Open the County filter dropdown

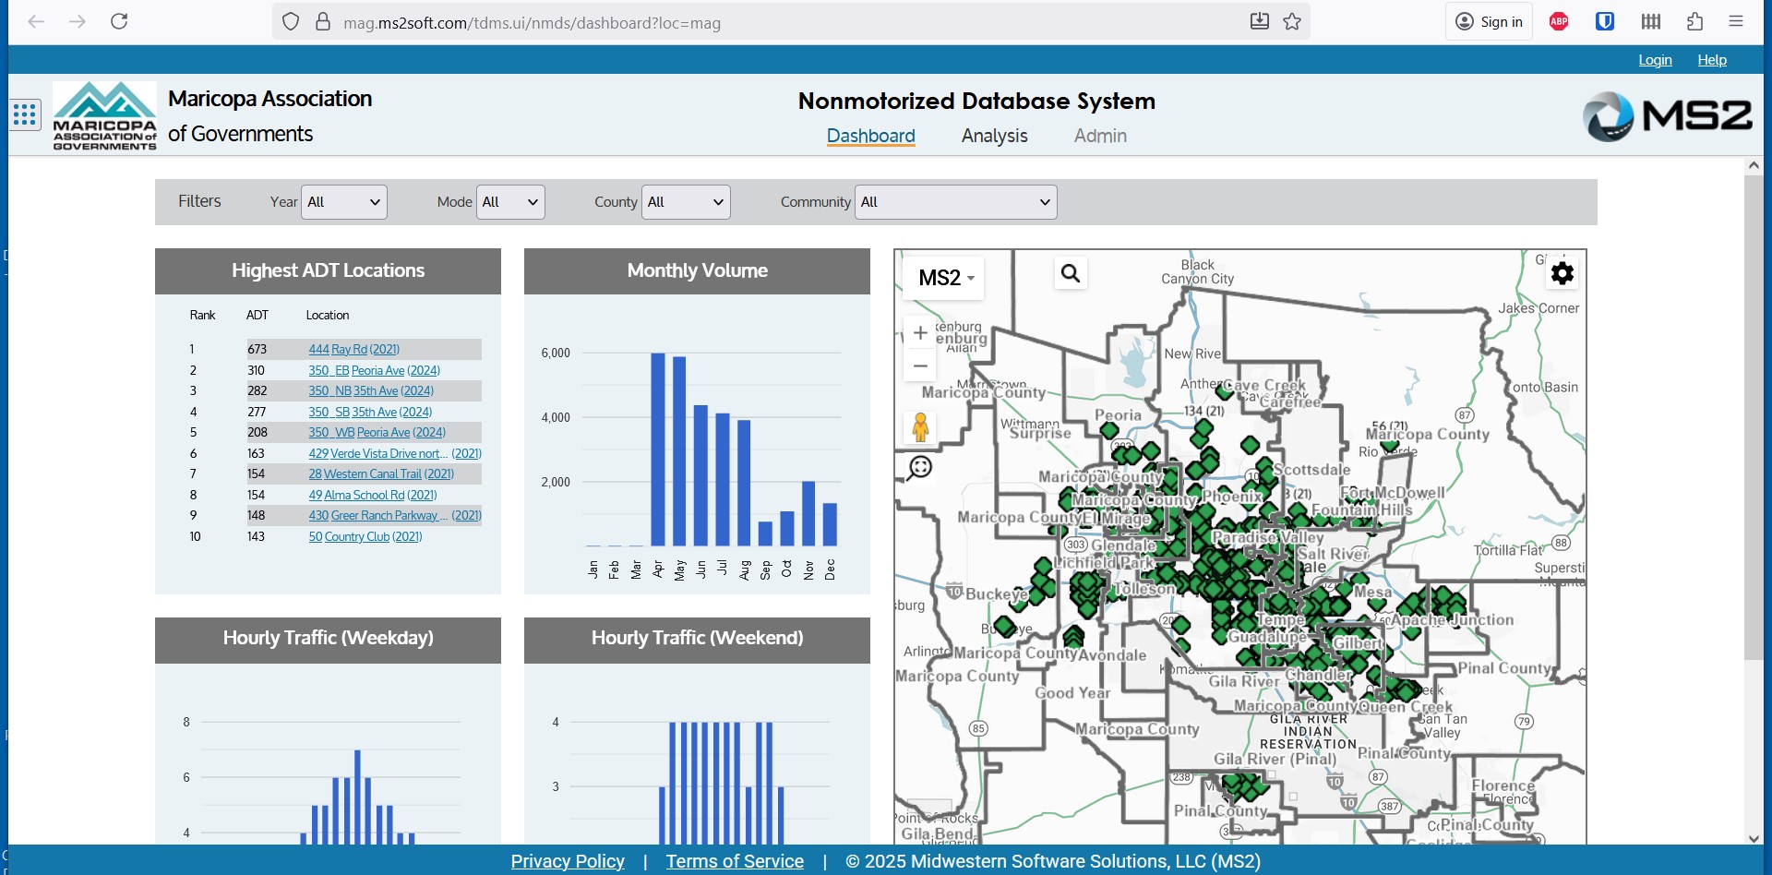click(x=686, y=202)
